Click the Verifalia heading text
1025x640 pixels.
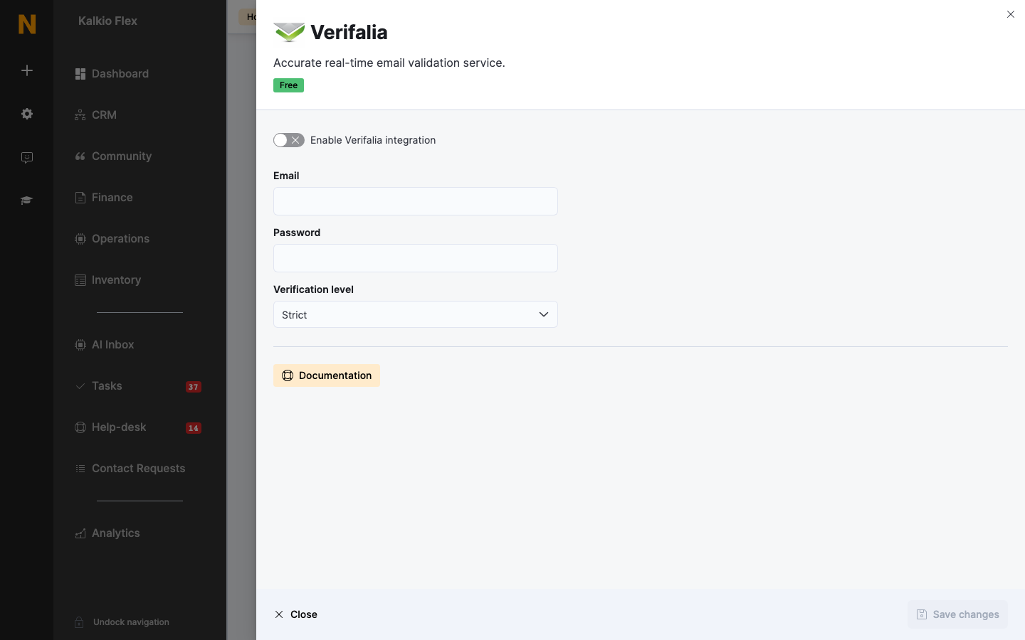coord(349,32)
